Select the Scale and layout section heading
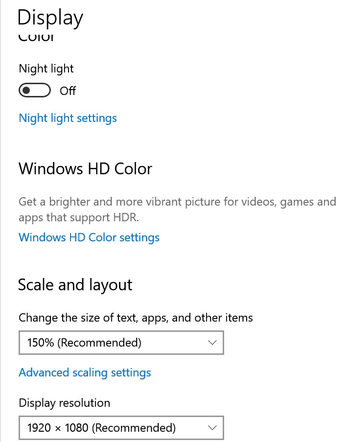 point(75,285)
